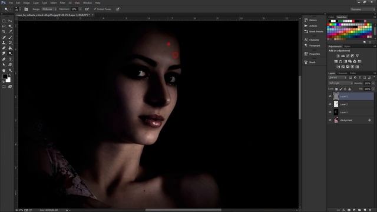The image size is (377, 212).
Task: Open the Layer menu
Action: click(x=36, y=3)
